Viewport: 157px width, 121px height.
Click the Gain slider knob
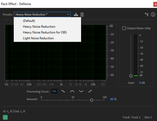131,76
